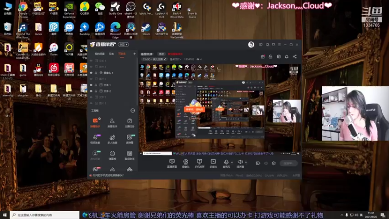Switch to the 我的场景 tab
389x219 pixels.
[x=100, y=54]
